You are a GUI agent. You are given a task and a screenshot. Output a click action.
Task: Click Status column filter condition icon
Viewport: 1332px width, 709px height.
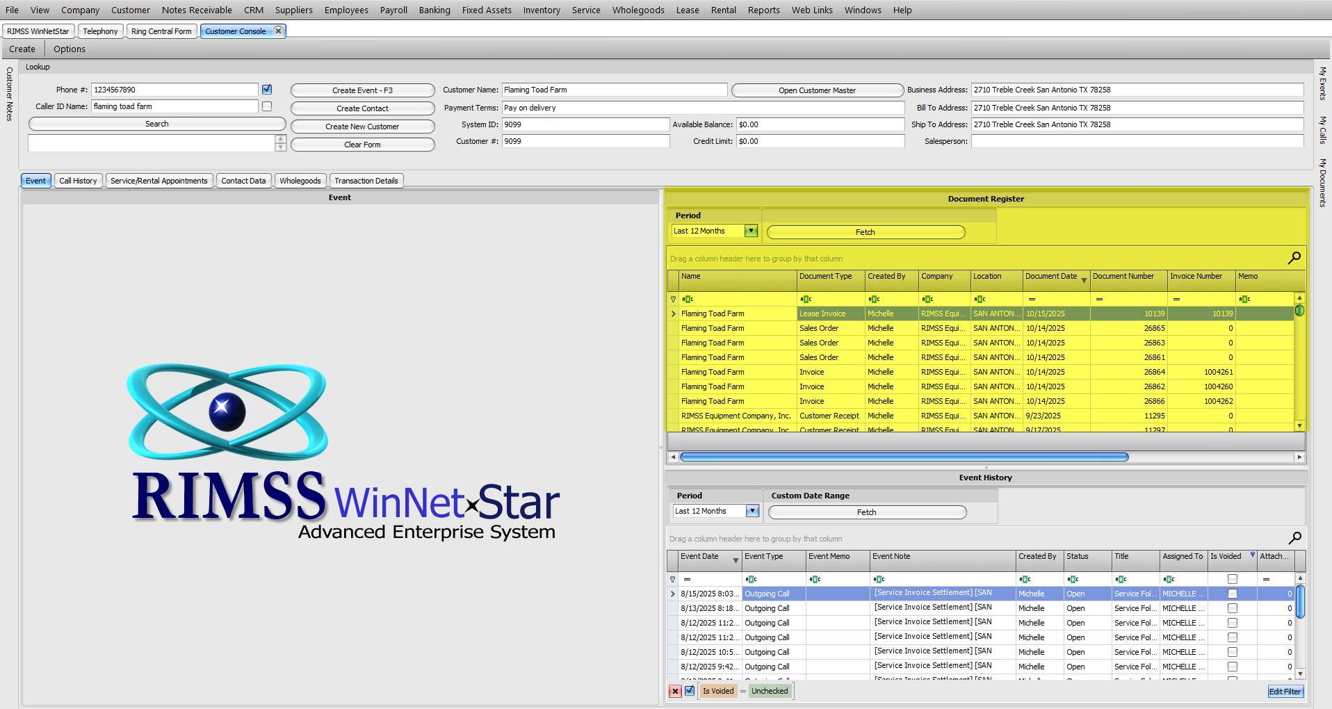click(1073, 579)
